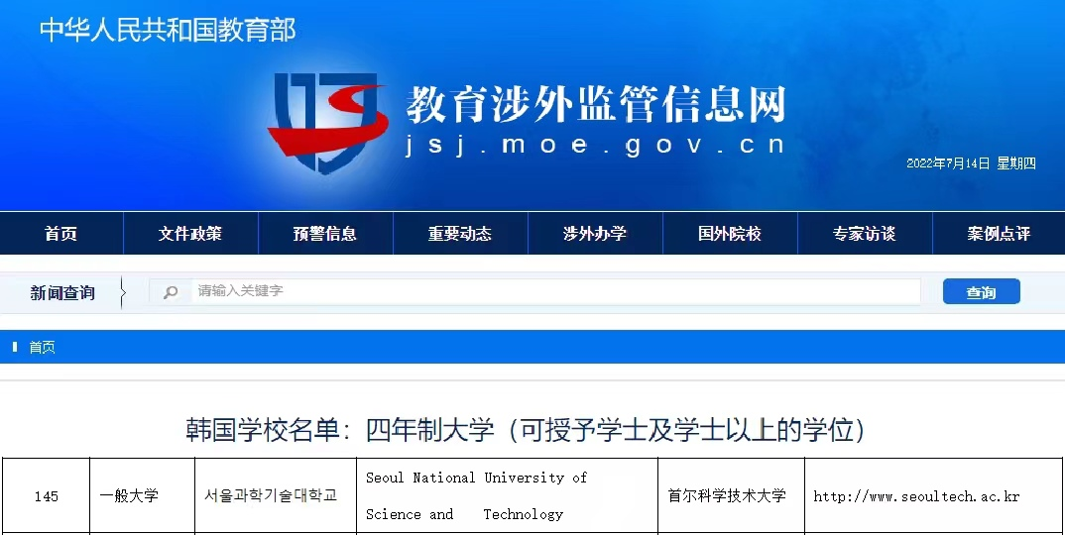
Task: Select 案例点评 in the navigation bar
Action: [1000, 234]
